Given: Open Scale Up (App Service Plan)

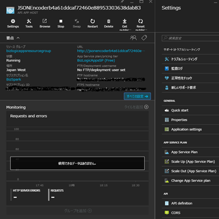Looking at the screenshot, I should pyautogui.click(x=190, y=161).
